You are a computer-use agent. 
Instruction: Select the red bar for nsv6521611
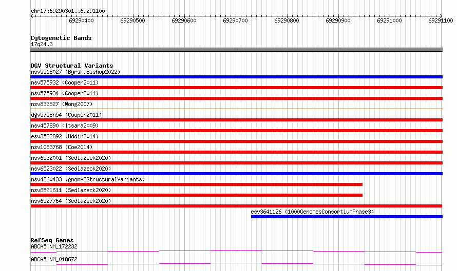point(197,195)
